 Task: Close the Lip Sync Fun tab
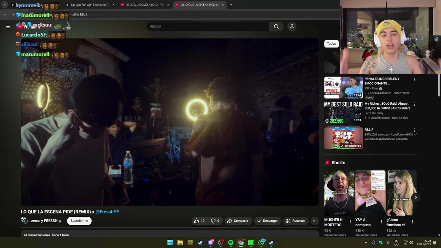point(113,4)
